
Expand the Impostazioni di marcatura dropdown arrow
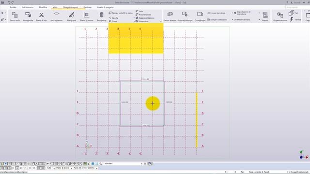pos(259,13)
